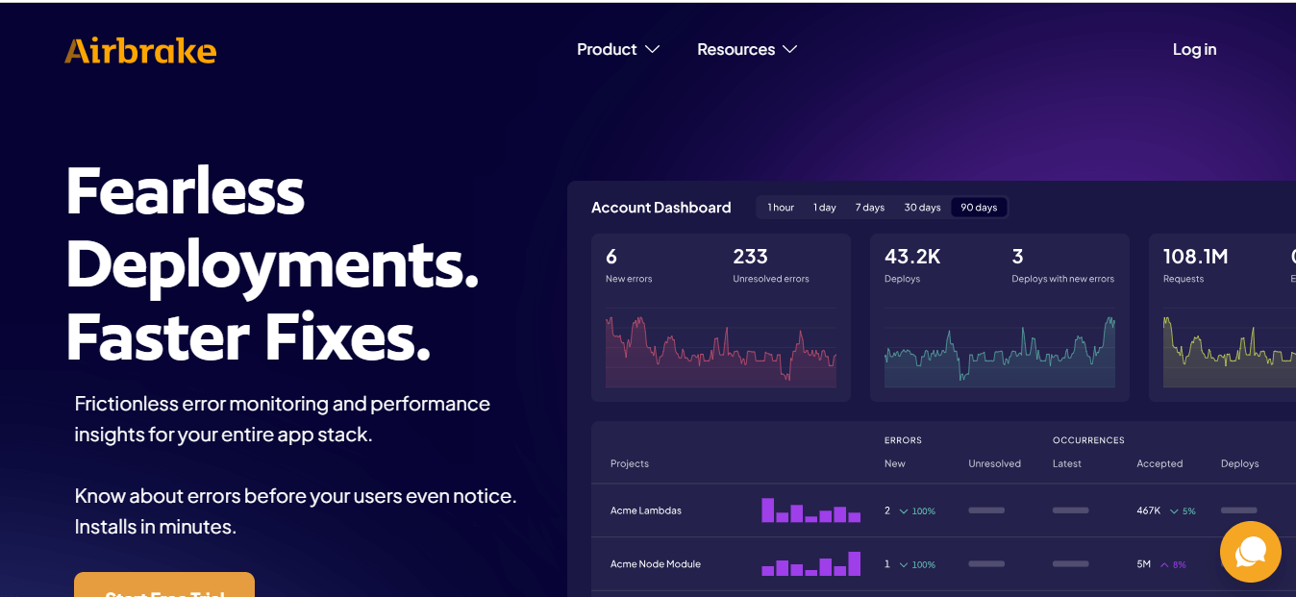This screenshot has height=597, width=1296.
Task: Click the New errors column header
Action: [x=895, y=463]
